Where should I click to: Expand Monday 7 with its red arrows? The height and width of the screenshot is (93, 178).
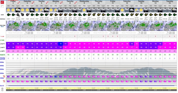[x=62, y=3]
